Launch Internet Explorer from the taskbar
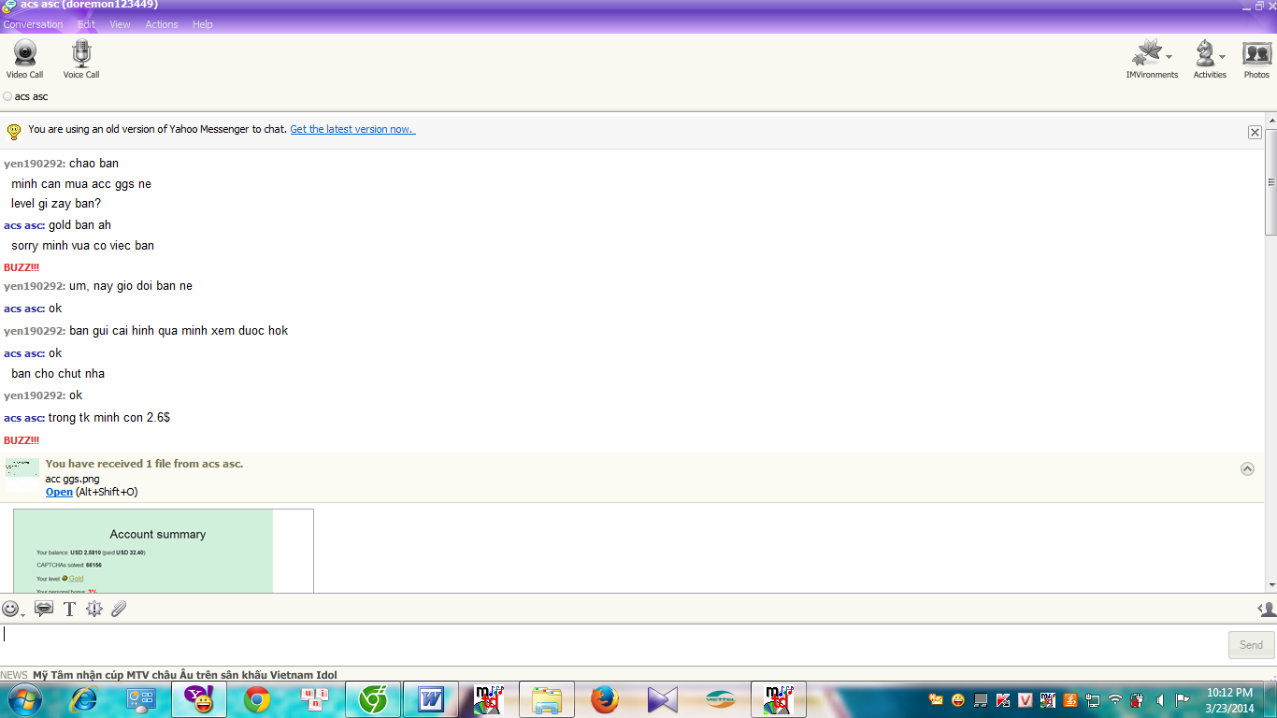1277x718 pixels. tap(84, 699)
